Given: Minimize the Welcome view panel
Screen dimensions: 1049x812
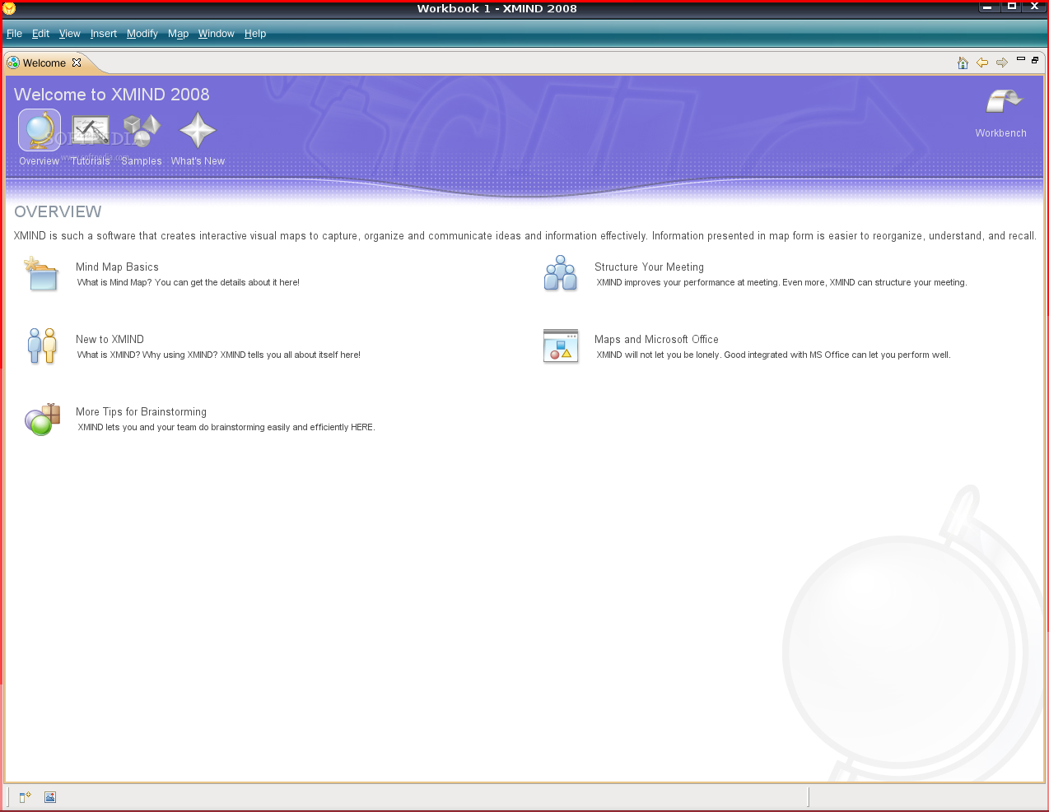Looking at the screenshot, I should tap(1021, 59).
